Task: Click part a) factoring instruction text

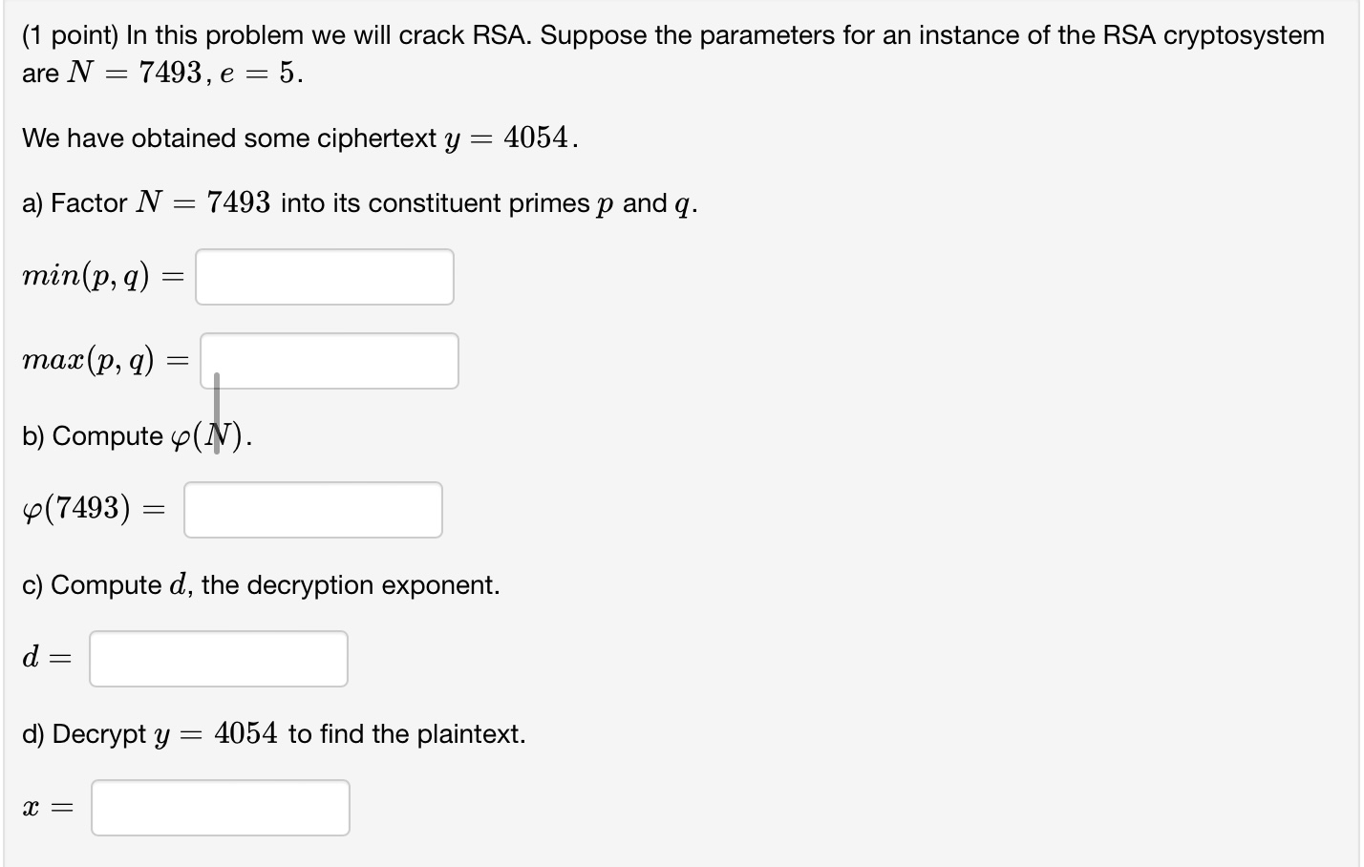Action: coord(358,202)
